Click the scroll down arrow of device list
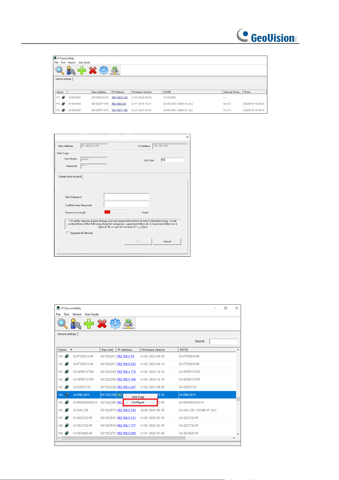 (x=238, y=434)
